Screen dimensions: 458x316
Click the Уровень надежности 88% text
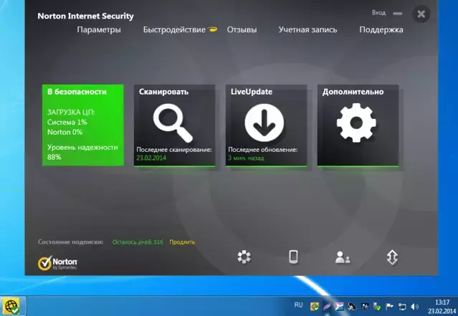pyautogui.click(x=82, y=152)
